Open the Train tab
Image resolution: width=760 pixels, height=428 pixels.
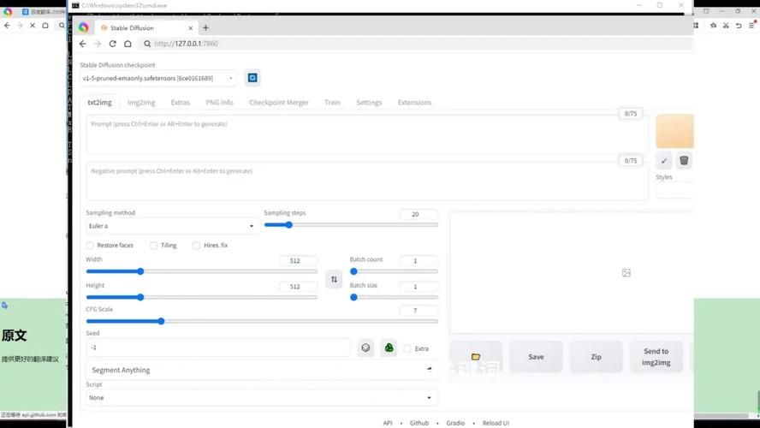tap(332, 103)
